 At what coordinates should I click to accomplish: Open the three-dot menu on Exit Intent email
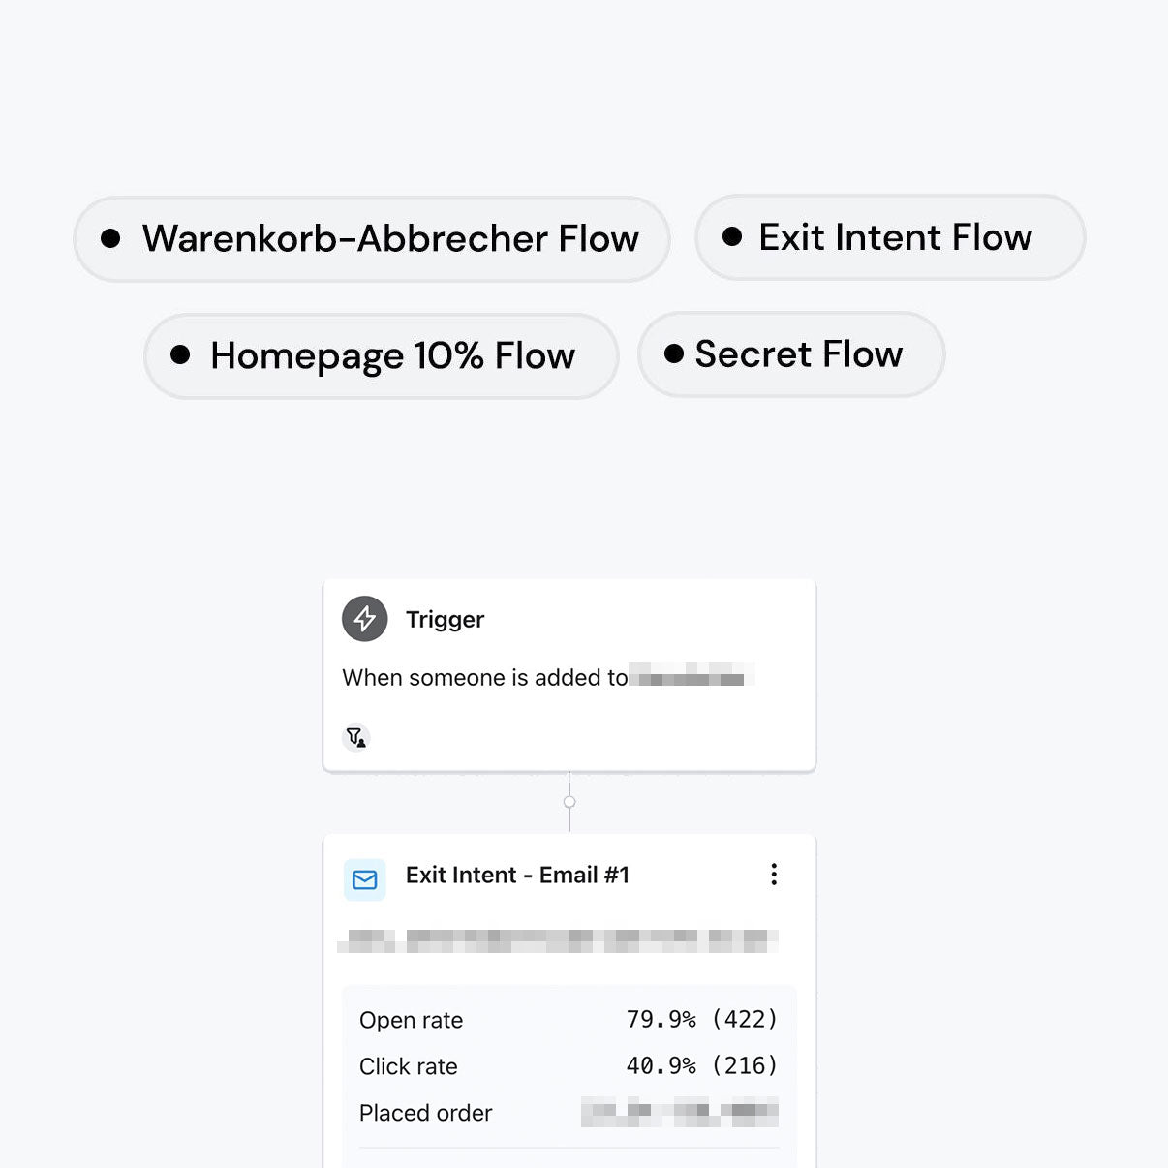pos(773,875)
